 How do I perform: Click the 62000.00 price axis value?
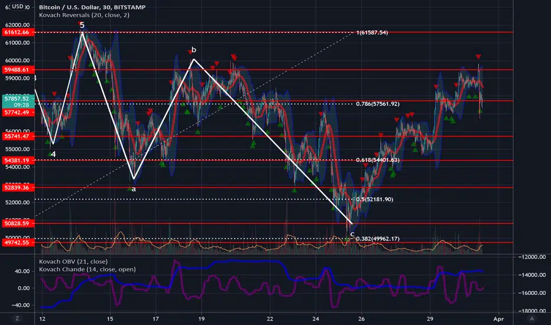click(x=18, y=25)
